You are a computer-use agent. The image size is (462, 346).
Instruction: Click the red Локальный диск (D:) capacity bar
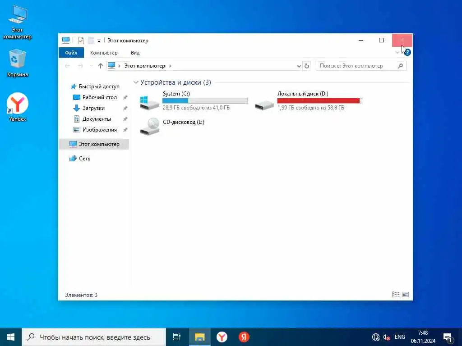[x=320, y=101]
